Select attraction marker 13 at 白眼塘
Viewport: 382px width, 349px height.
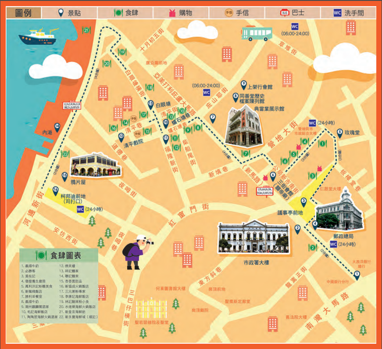151,104
